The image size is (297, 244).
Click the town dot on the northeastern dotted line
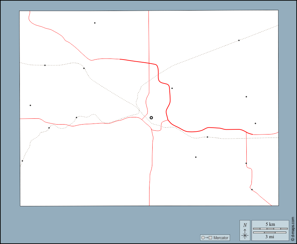(x=239, y=40)
